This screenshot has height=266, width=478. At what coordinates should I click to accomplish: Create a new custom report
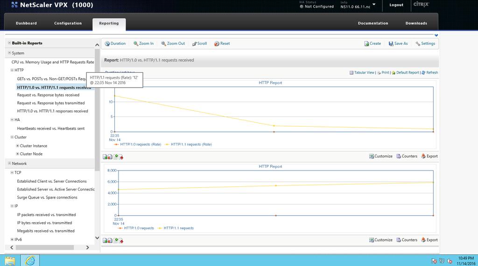(x=373, y=43)
